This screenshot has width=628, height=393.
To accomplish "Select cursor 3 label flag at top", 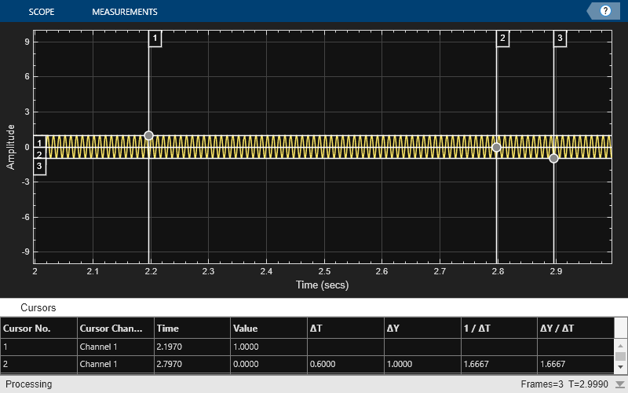I will tap(560, 39).
